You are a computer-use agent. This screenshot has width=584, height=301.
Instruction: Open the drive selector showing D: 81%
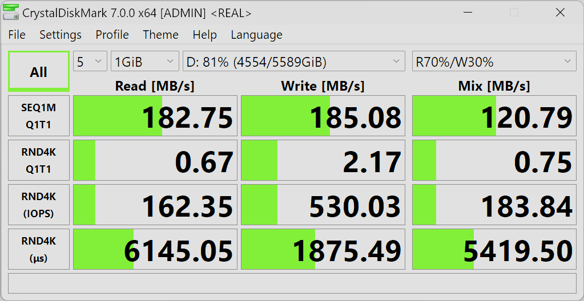coord(293,61)
